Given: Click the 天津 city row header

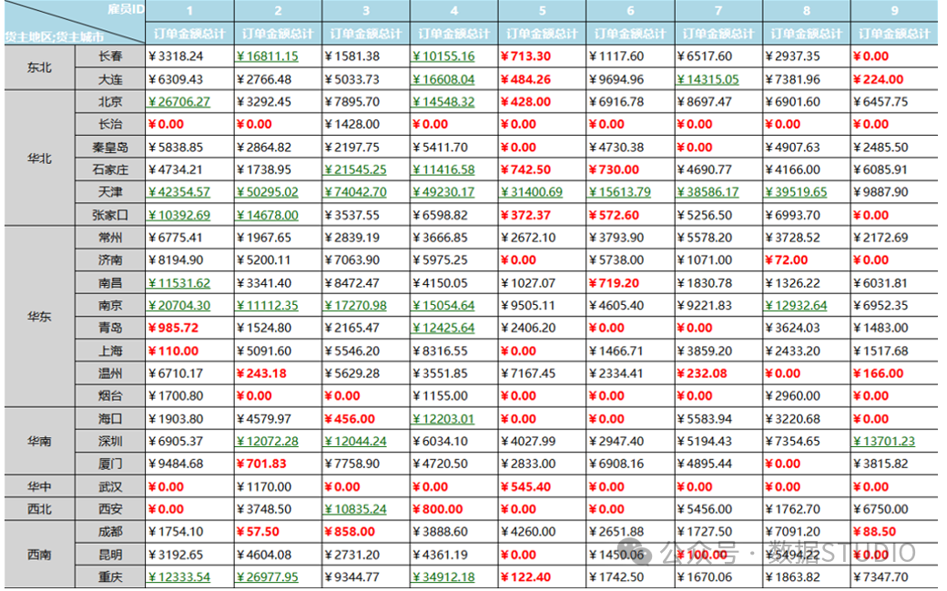Looking at the screenshot, I should click(x=110, y=192).
